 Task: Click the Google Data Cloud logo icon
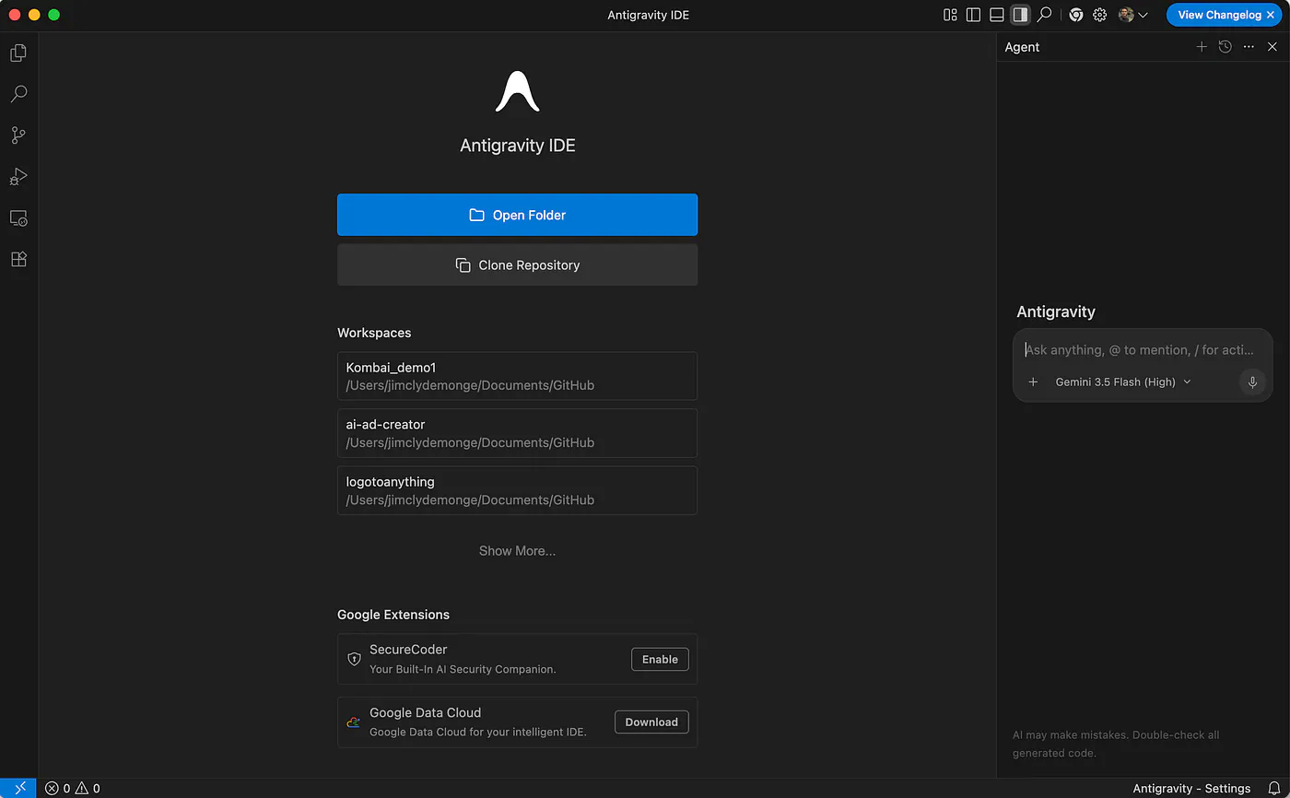(354, 722)
